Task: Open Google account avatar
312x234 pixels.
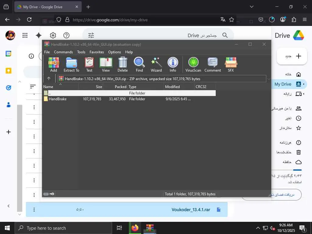Action: click(10, 35)
